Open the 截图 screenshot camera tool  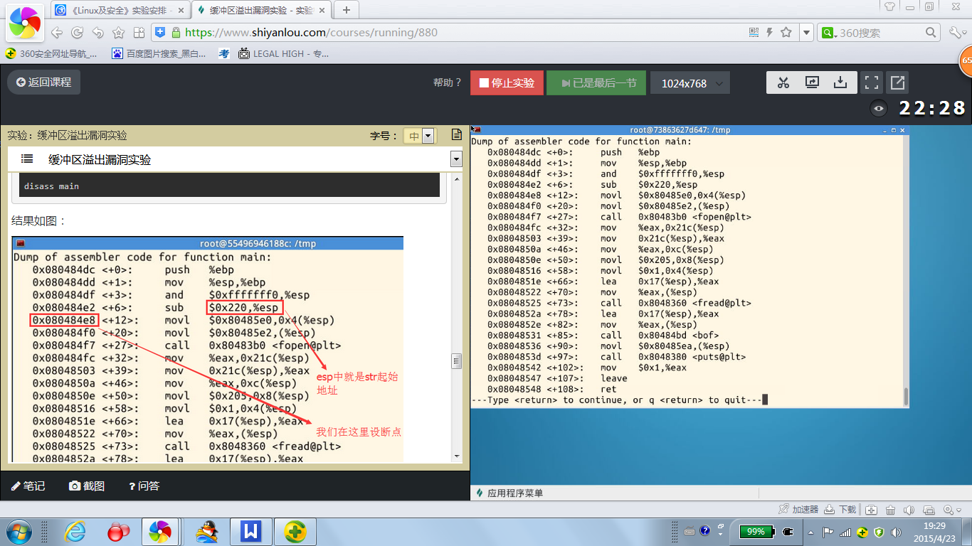tap(87, 486)
